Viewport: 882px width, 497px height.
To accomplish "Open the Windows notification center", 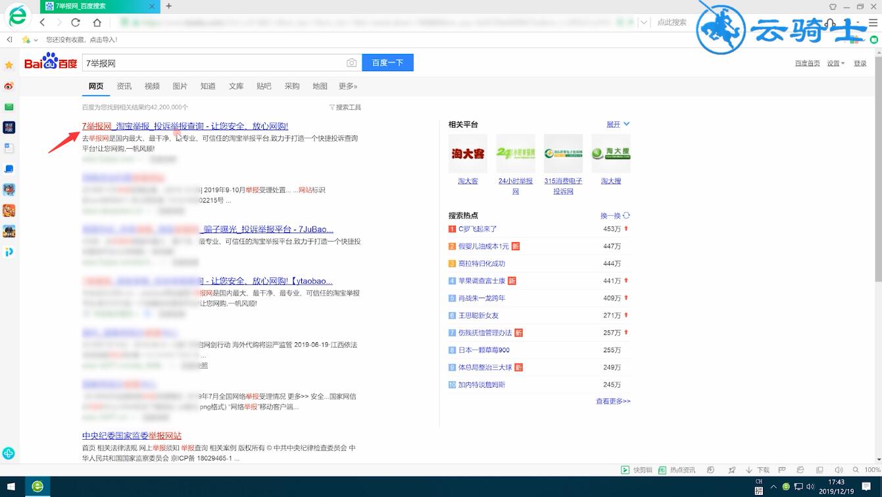I will coord(867,486).
